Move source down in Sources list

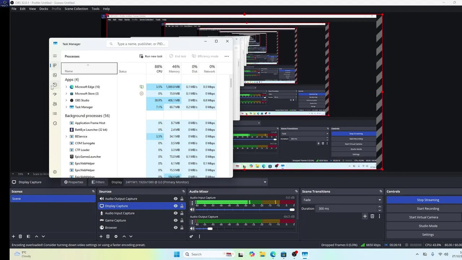tap(131, 237)
